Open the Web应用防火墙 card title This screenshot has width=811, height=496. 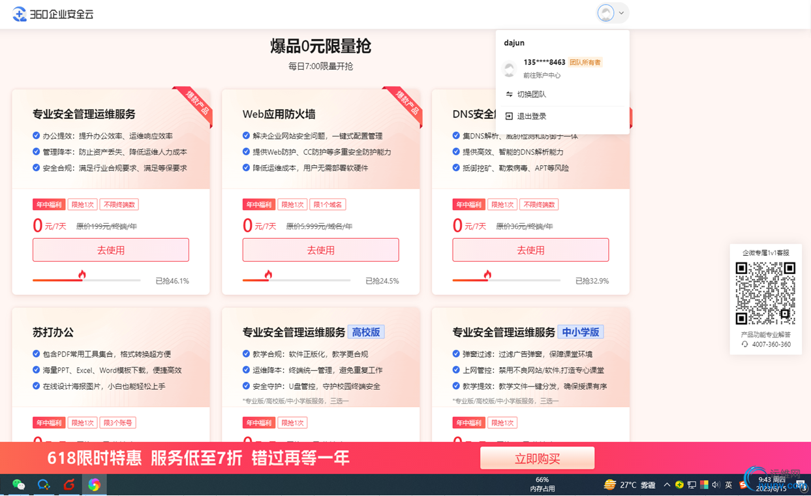pos(279,114)
